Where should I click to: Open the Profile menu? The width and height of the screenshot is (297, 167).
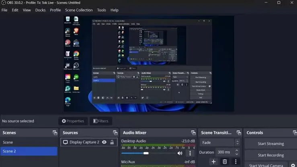[x=55, y=10]
